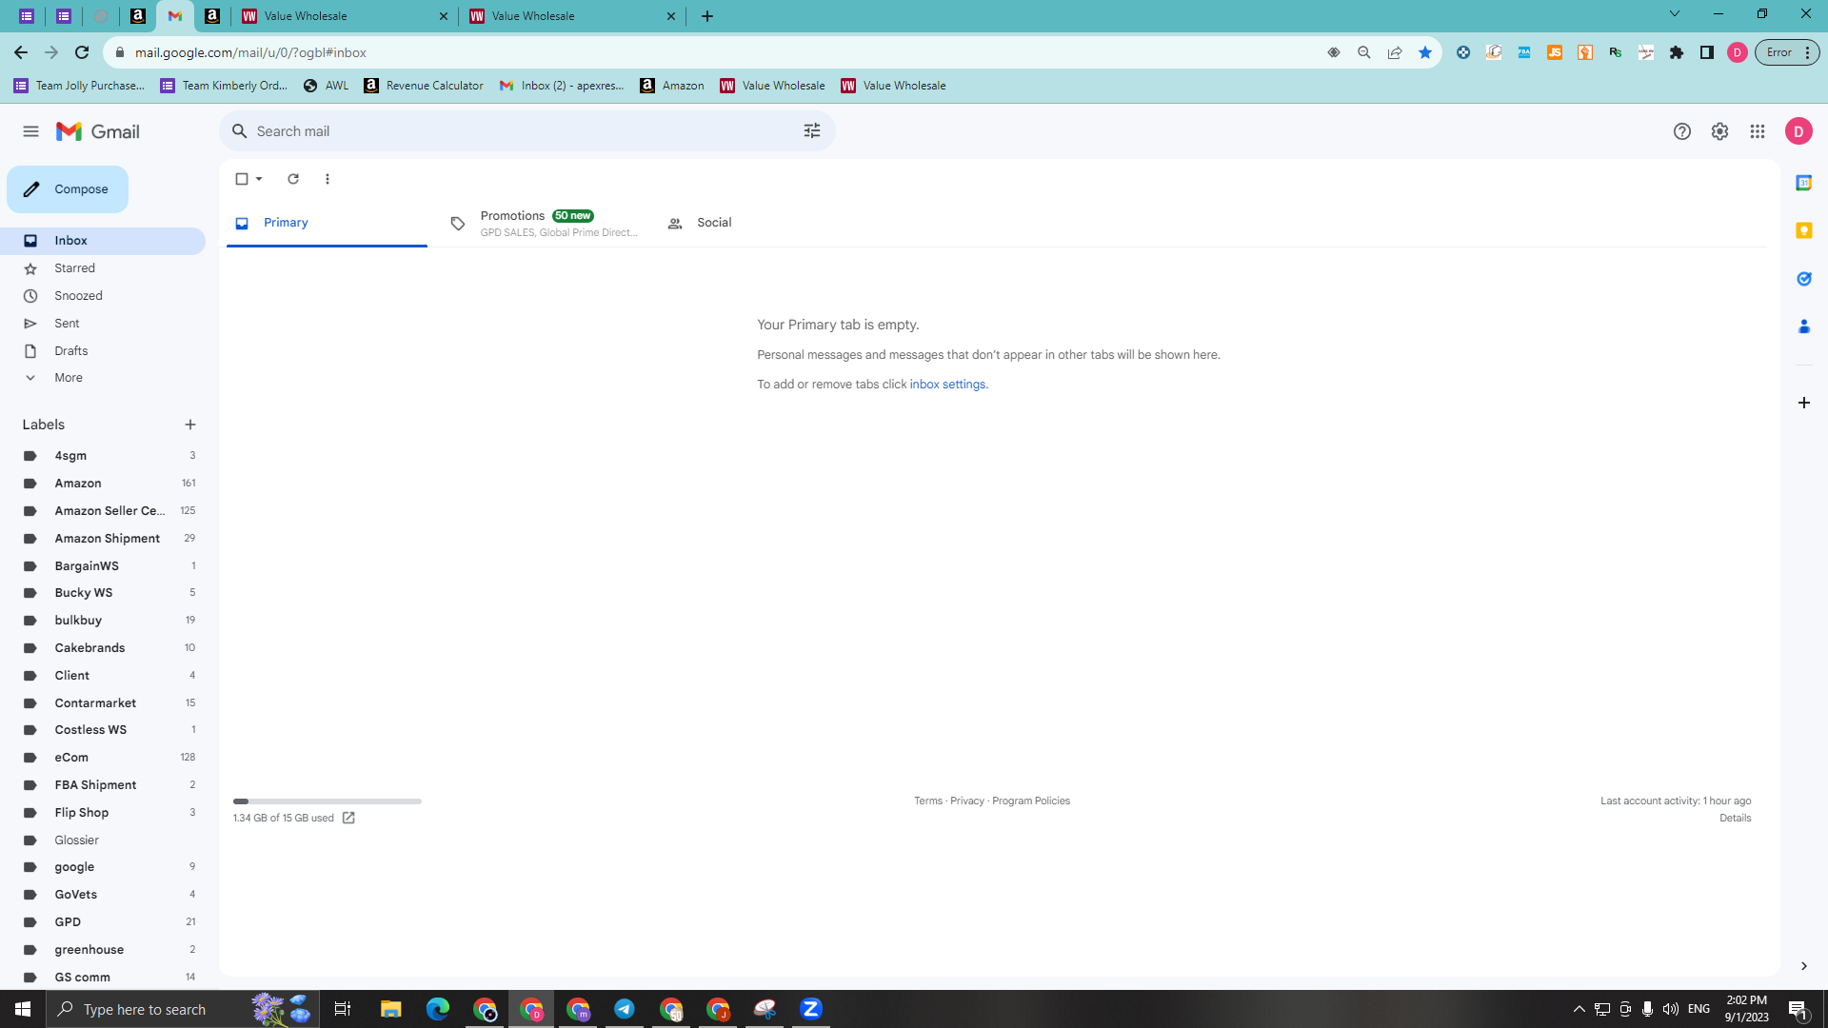Open zoom control in address bar
Screen dimensions: 1828x1028
coord(1364,52)
